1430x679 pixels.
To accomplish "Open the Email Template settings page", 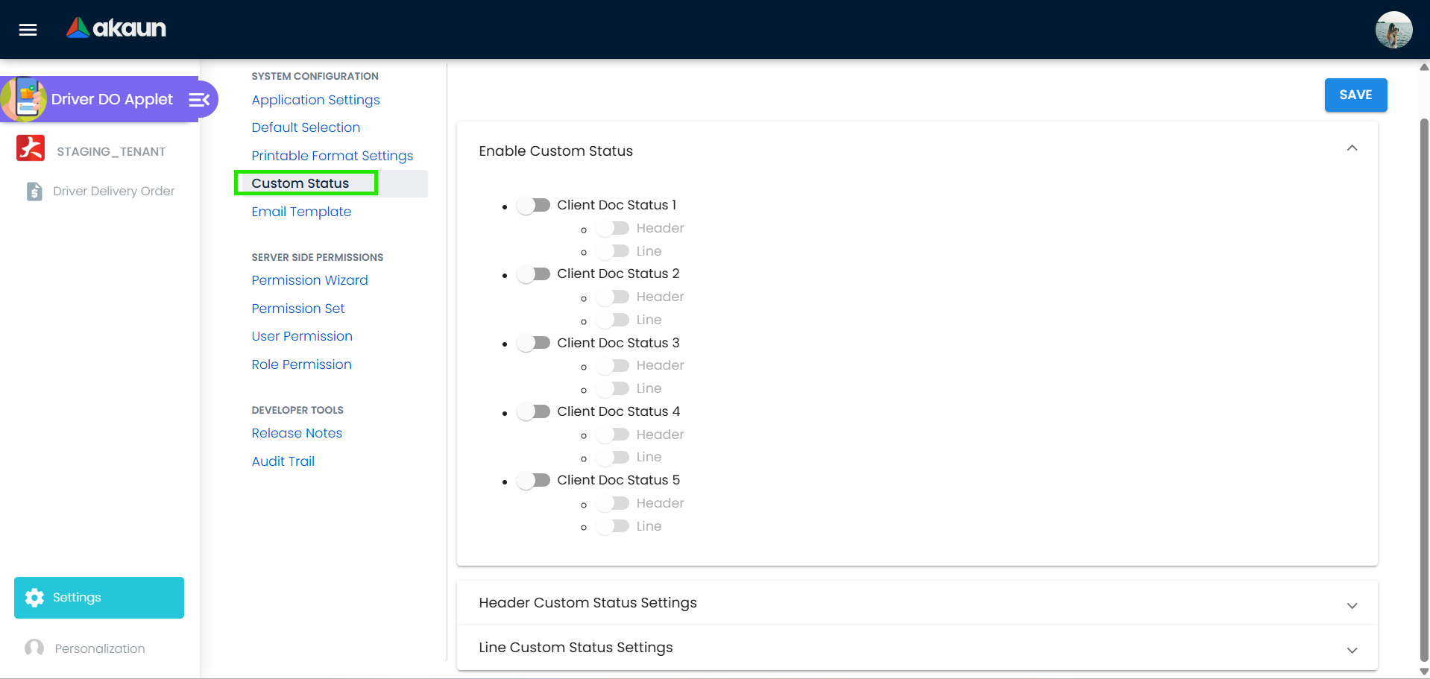I will (301, 212).
